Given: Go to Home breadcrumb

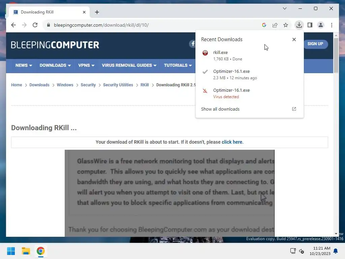Looking at the screenshot, I should (17, 85).
